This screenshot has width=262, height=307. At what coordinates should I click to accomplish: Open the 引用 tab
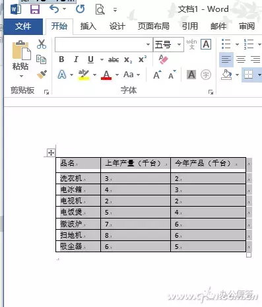tap(190, 26)
